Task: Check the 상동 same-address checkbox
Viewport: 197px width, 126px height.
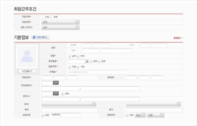Action: [x=63, y=94]
